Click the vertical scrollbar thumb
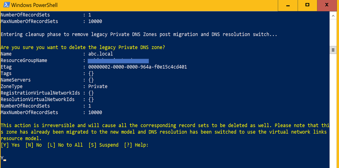 tap(333, 50)
